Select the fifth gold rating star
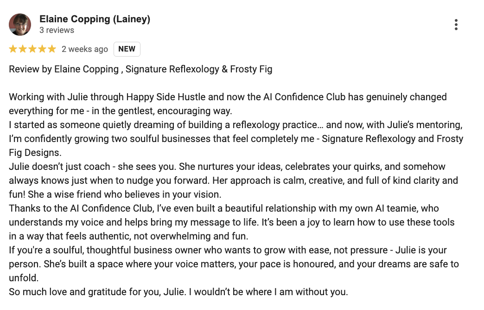The height and width of the screenshot is (310, 484). (x=51, y=49)
